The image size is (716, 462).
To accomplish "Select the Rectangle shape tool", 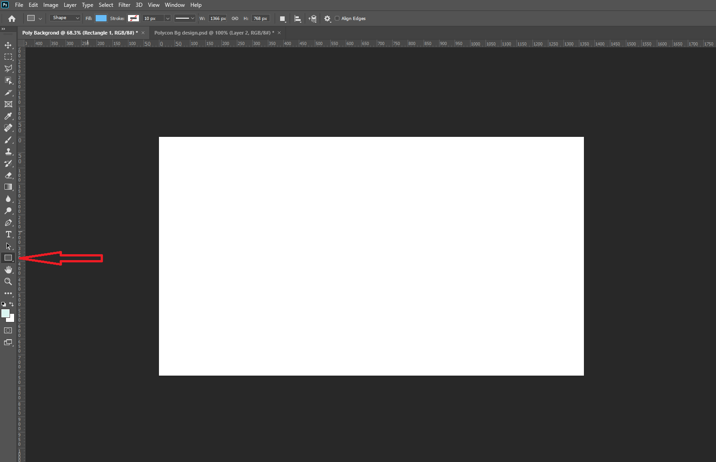I will pyautogui.click(x=8, y=258).
